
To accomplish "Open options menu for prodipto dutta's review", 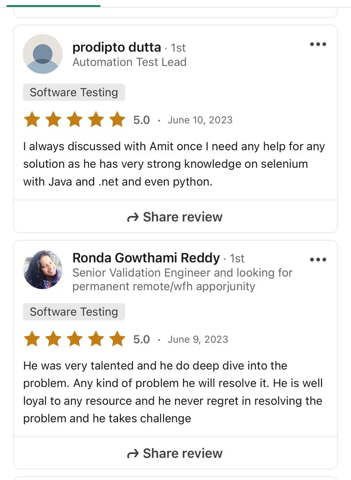I will [x=318, y=44].
